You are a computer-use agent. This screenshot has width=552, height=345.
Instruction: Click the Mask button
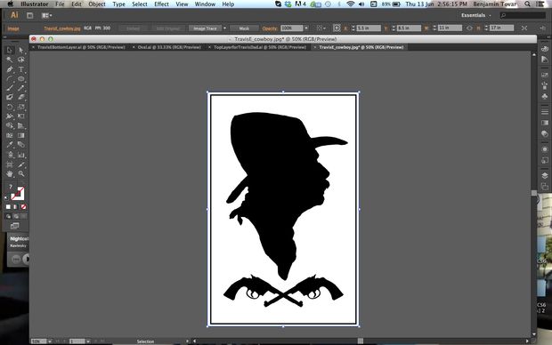coord(244,28)
